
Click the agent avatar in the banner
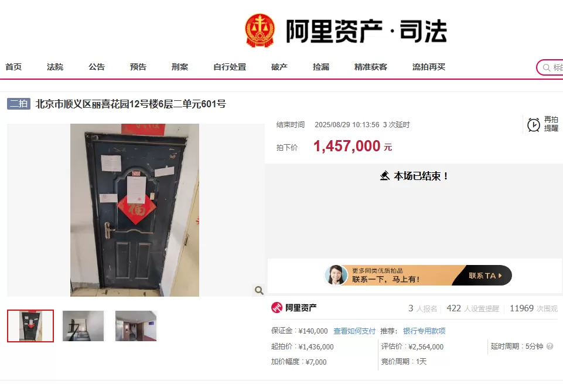(336, 275)
